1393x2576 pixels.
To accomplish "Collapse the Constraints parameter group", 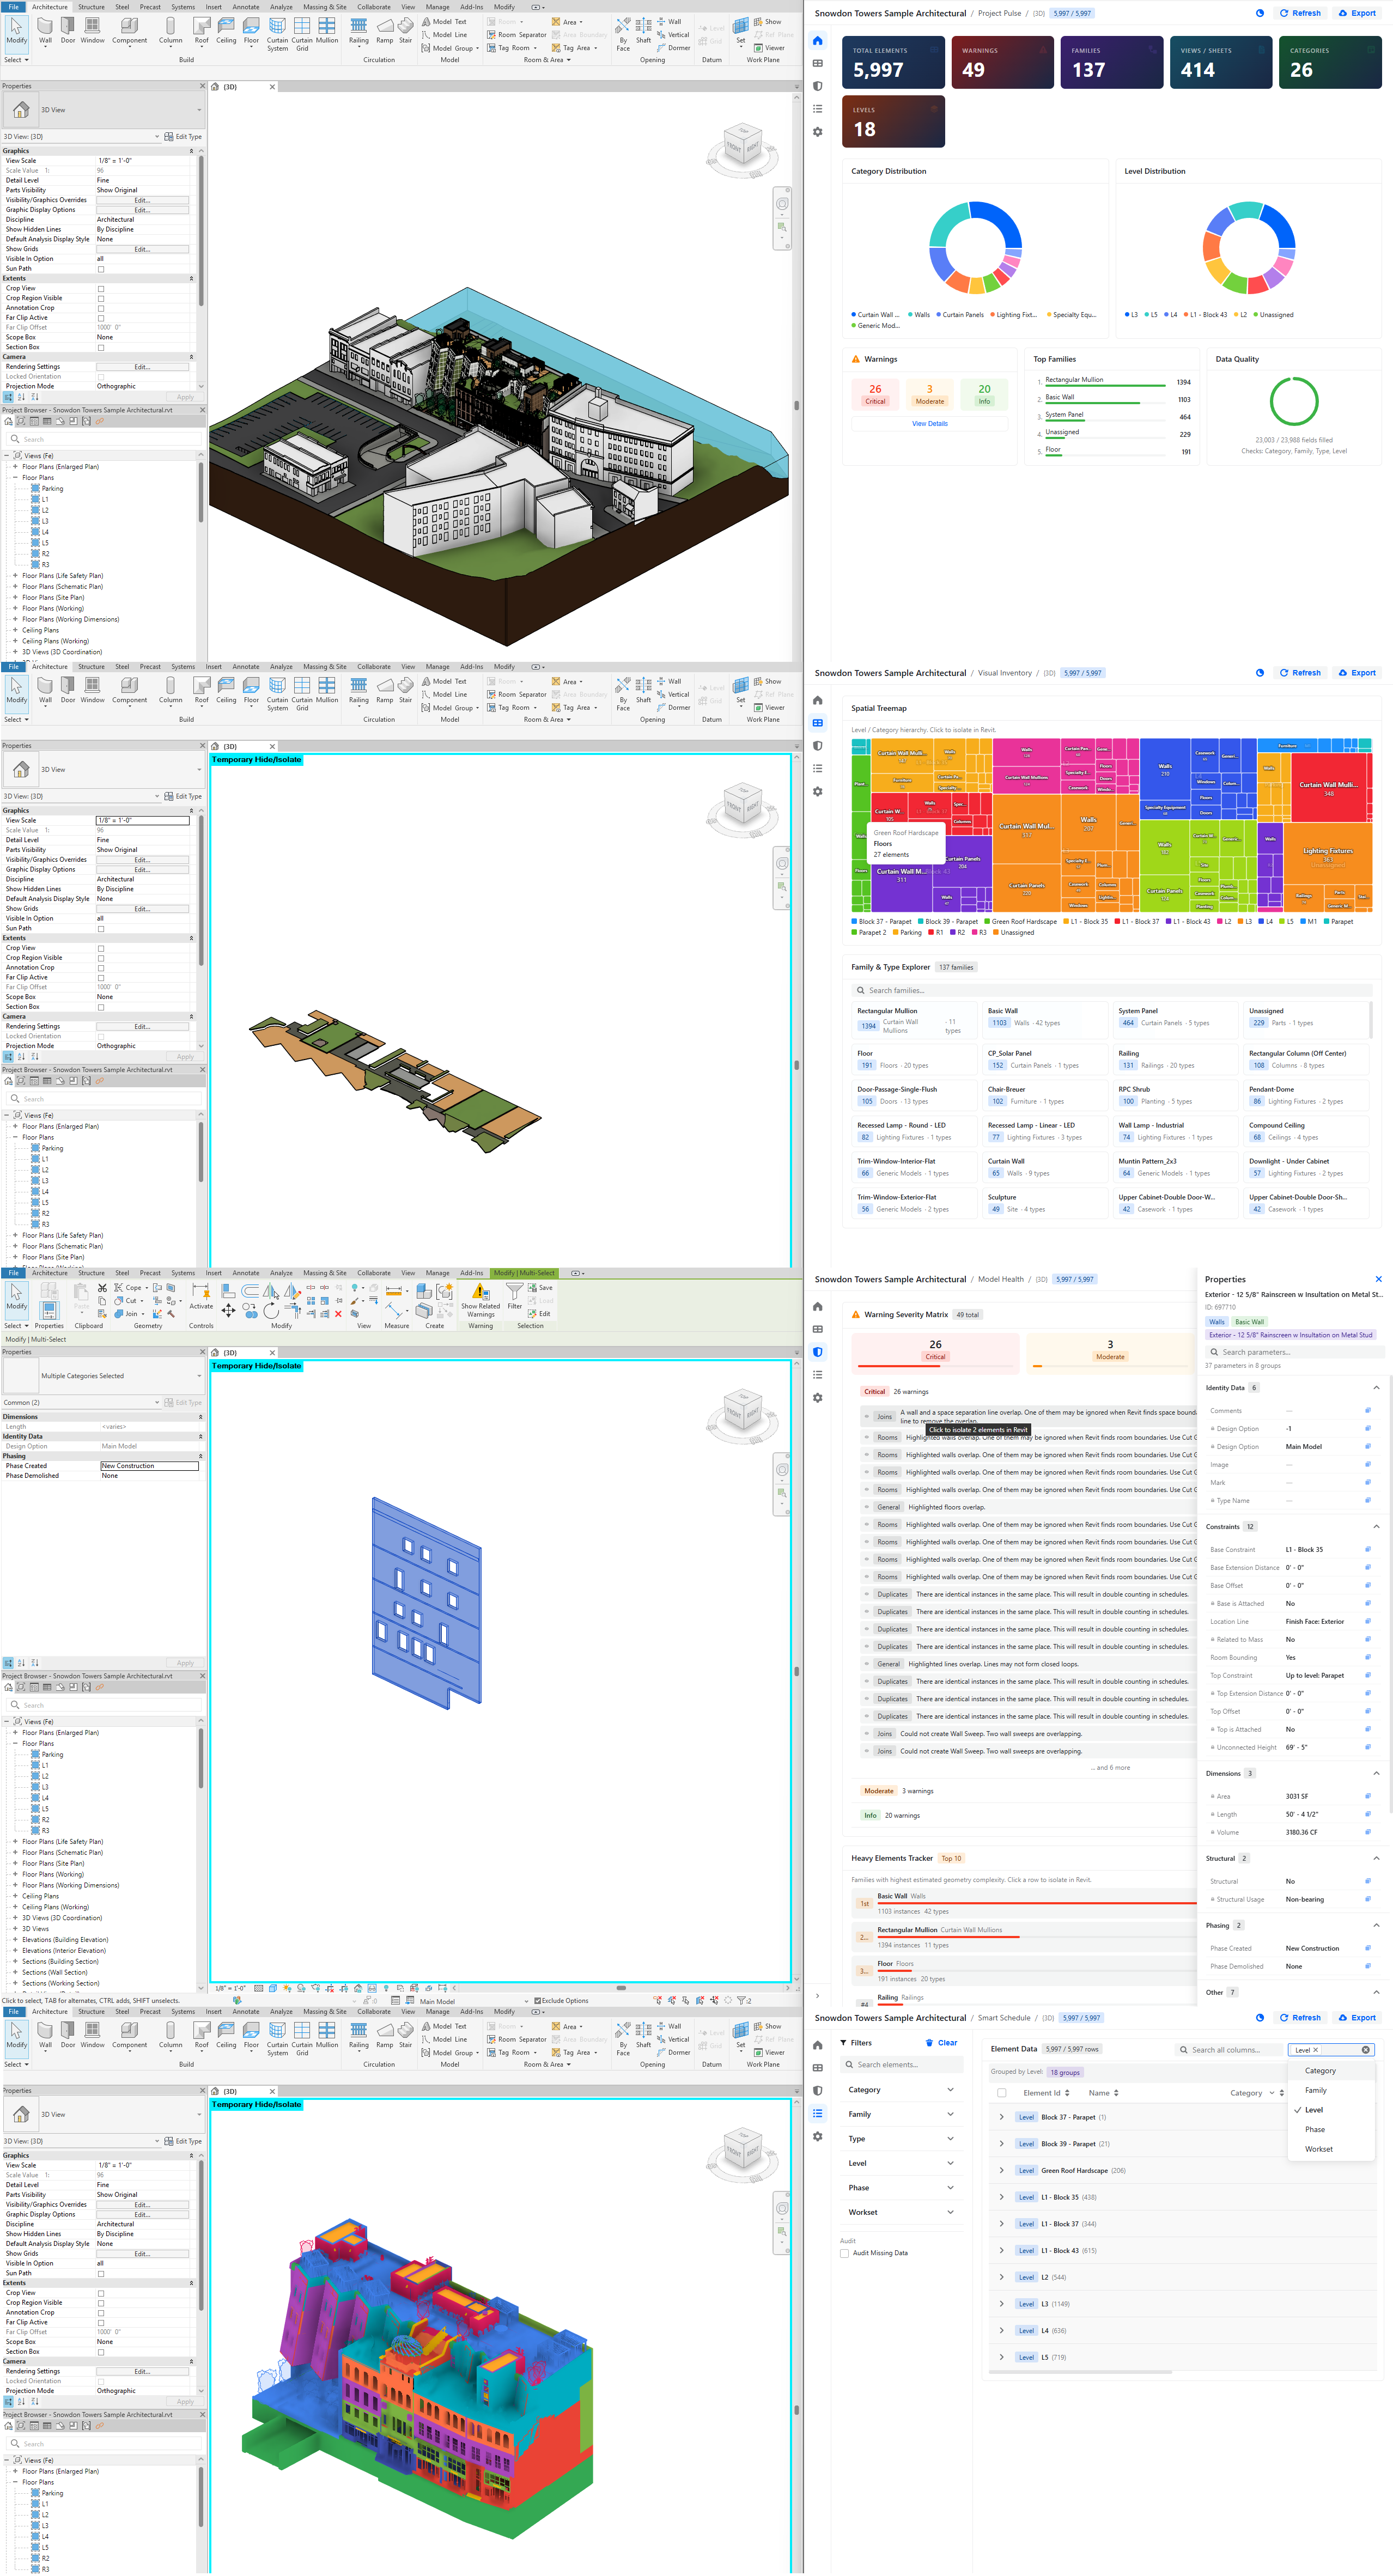I will 1376,1527.
